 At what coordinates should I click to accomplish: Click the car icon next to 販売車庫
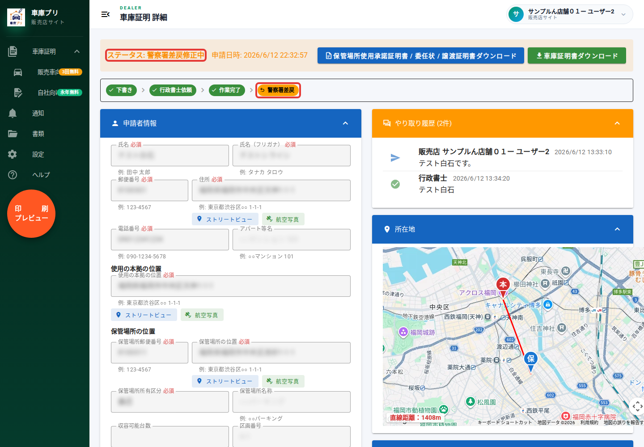[18, 72]
